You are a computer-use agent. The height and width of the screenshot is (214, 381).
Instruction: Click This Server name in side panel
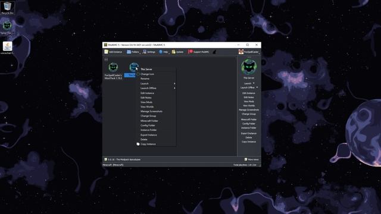point(249,78)
